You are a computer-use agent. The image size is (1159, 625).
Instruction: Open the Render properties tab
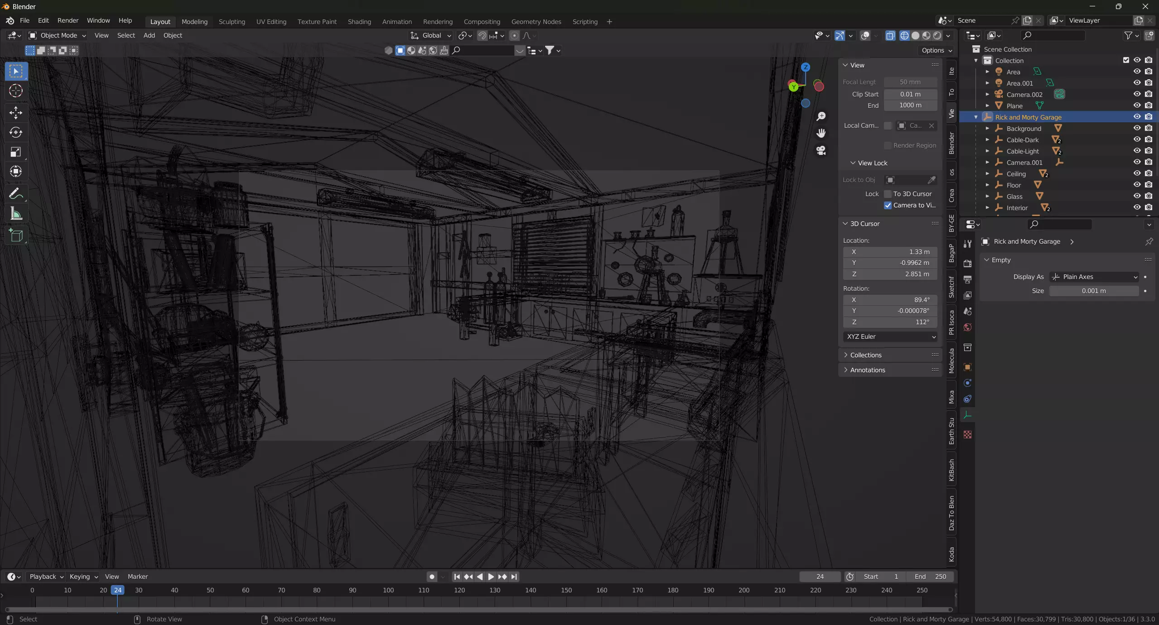[x=967, y=264]
